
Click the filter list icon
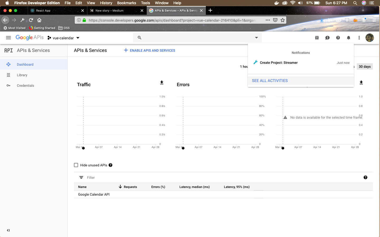[81, 177]
